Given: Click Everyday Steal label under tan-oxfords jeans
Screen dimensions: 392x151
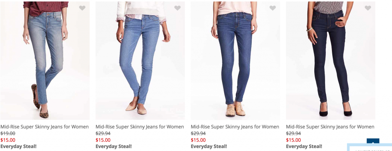Looking at the screenshot, I should coord(209,146).
